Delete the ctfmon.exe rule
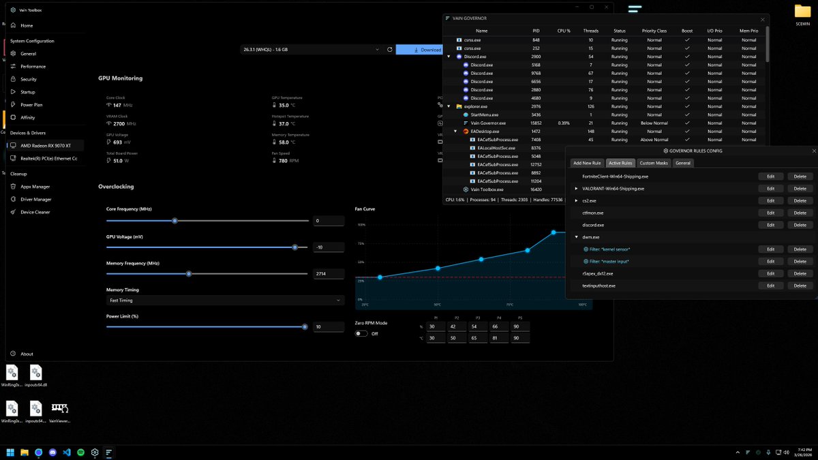The height and width of the screenshot is (460, 818). point(800,213)
